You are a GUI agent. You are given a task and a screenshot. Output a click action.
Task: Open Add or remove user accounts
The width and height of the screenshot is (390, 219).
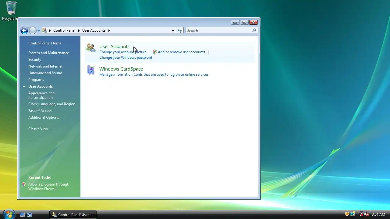point(181,52)
